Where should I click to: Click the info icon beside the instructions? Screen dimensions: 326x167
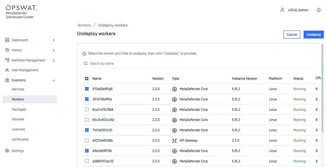(x=84, y=54)
